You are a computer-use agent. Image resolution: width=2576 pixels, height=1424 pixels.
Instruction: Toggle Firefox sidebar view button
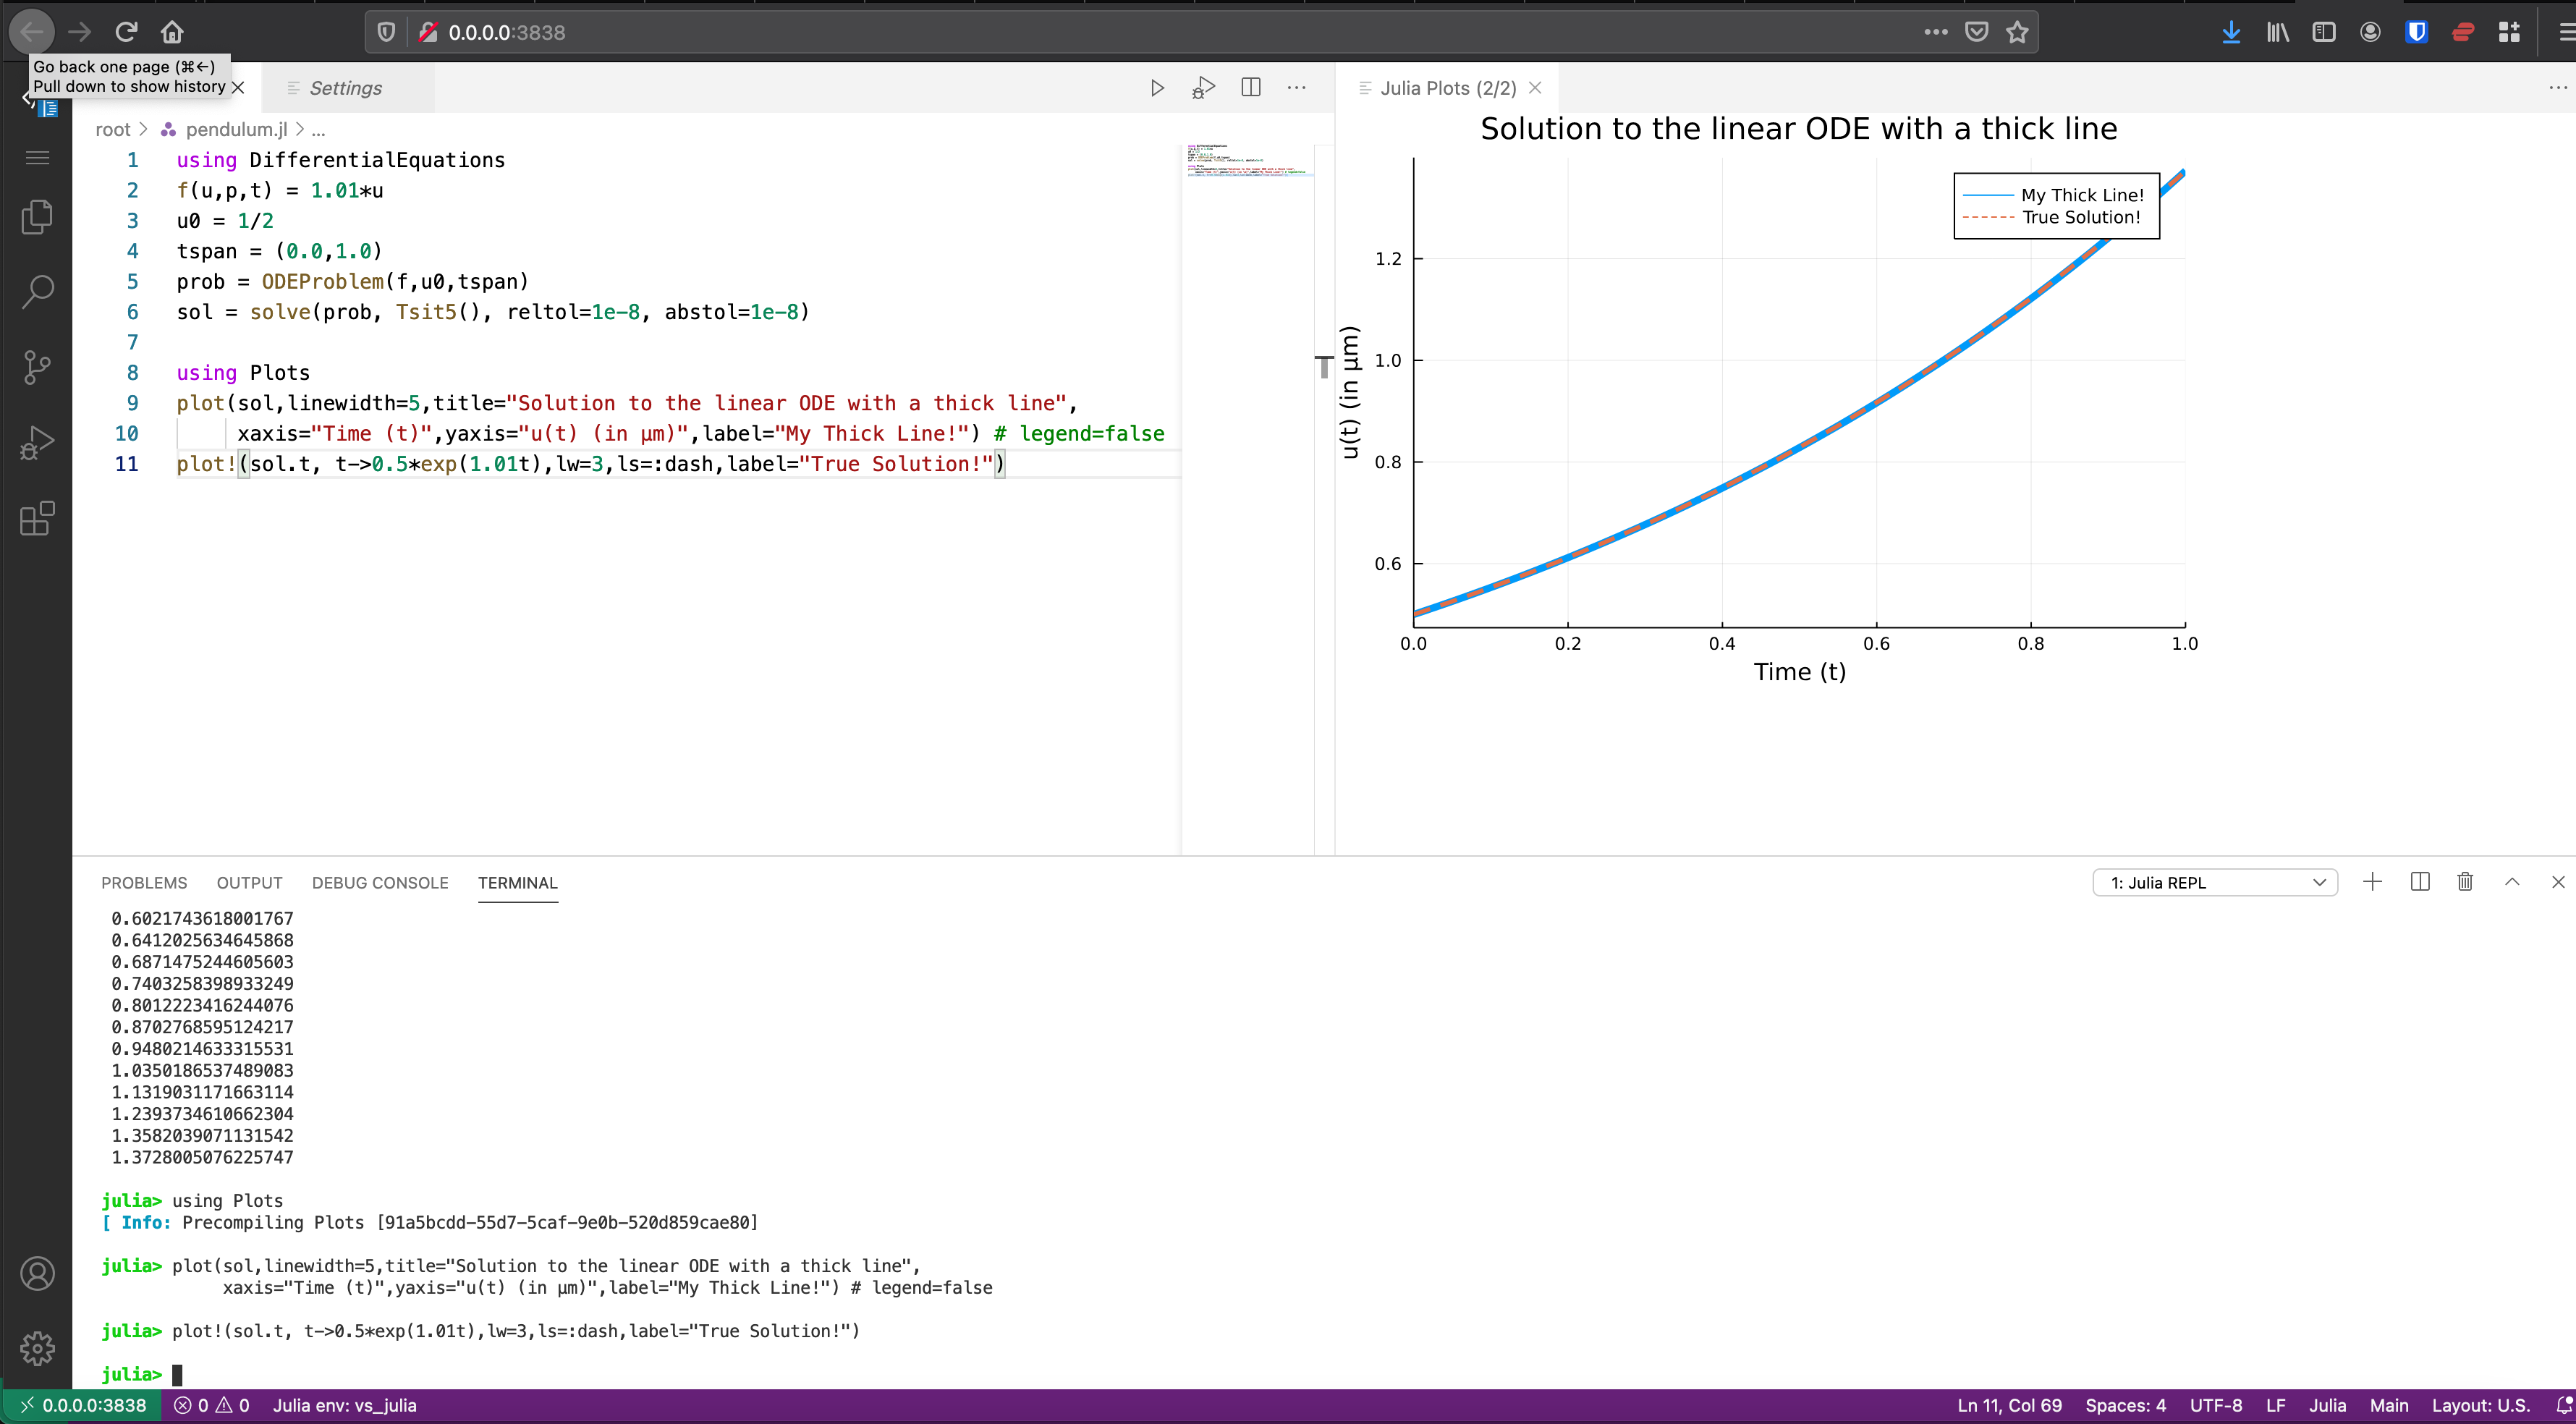(x=2323, y=32)
